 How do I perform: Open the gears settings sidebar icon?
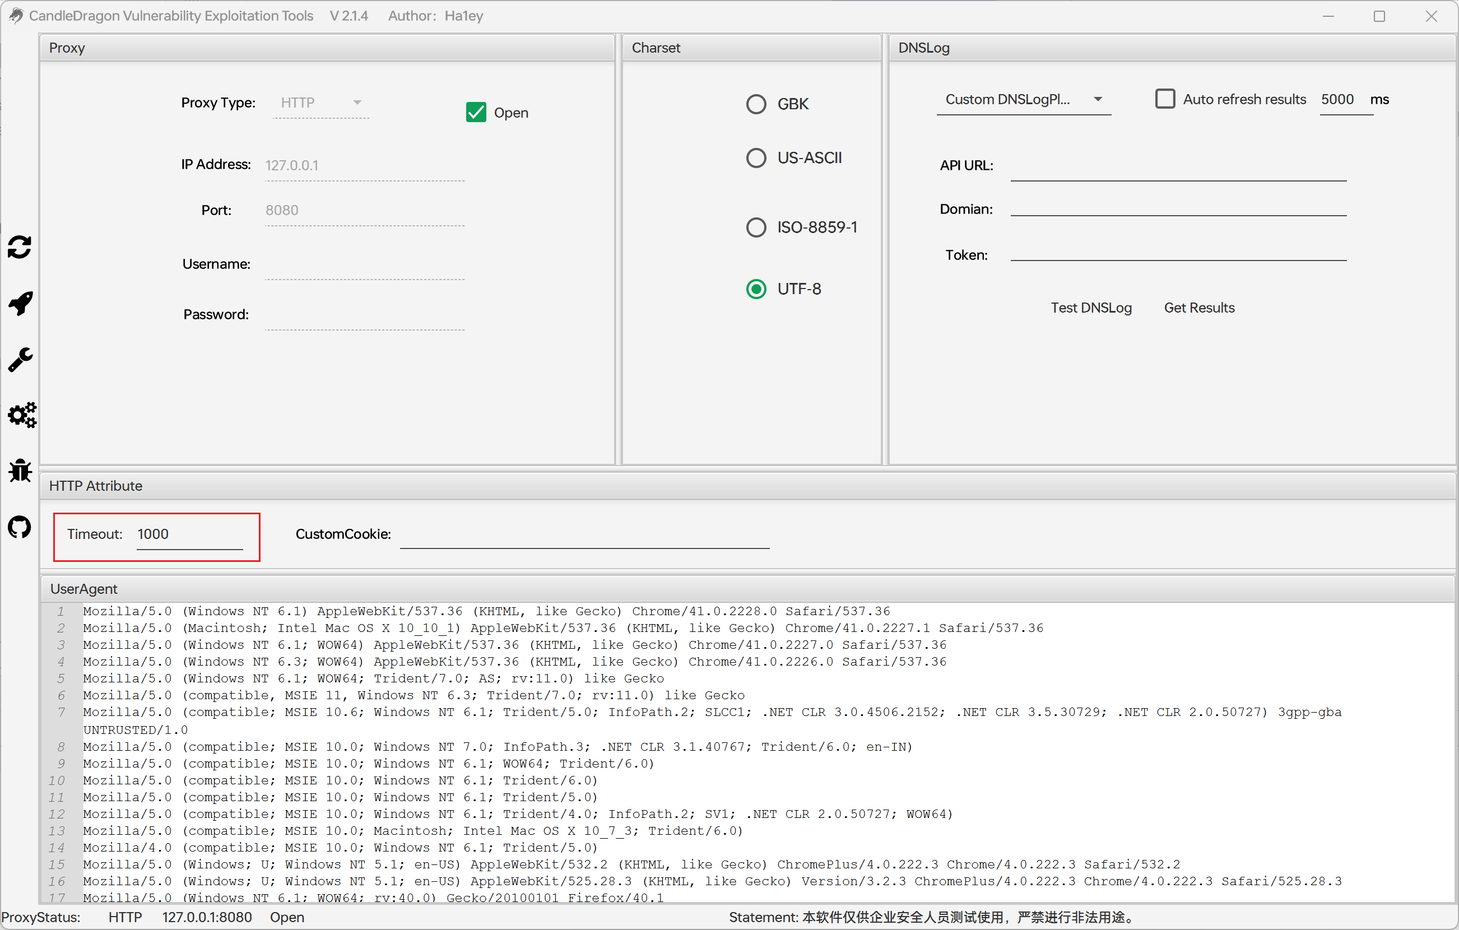(22, 415)
